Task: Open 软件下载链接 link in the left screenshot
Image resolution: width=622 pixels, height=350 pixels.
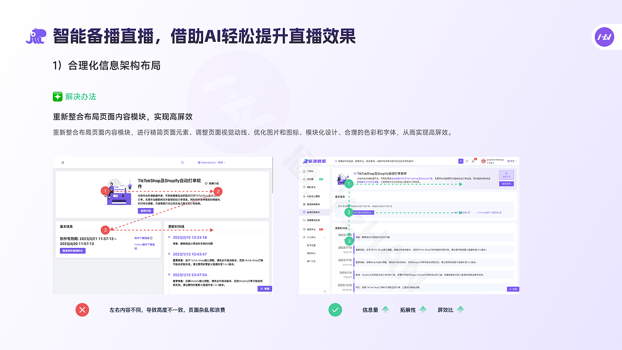Action: pos(142,238)
